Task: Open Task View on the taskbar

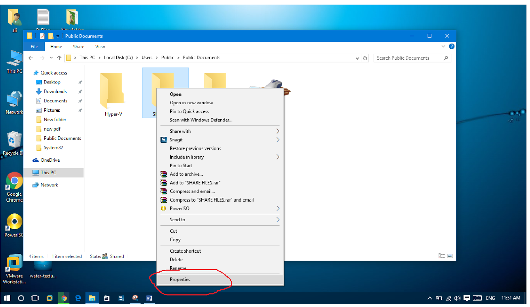Action: (35, 298)
